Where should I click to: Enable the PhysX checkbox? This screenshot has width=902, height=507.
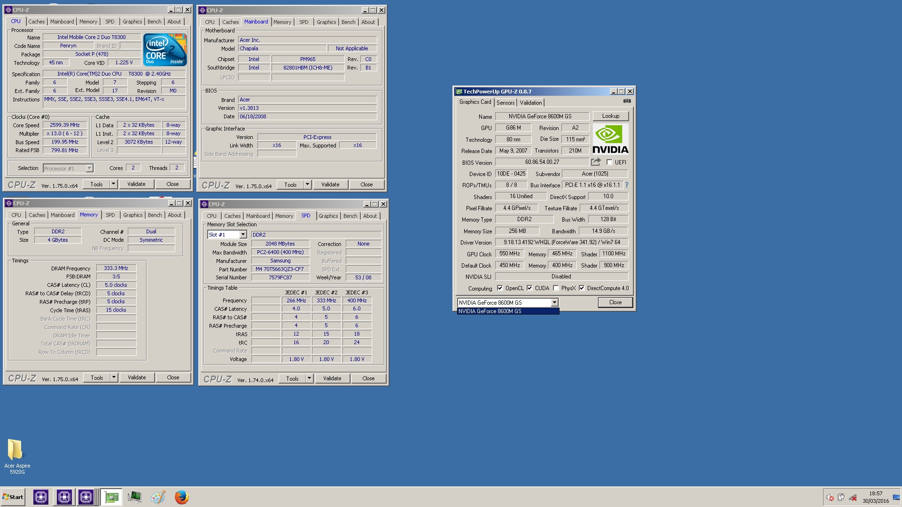click(x=556, y=288)
